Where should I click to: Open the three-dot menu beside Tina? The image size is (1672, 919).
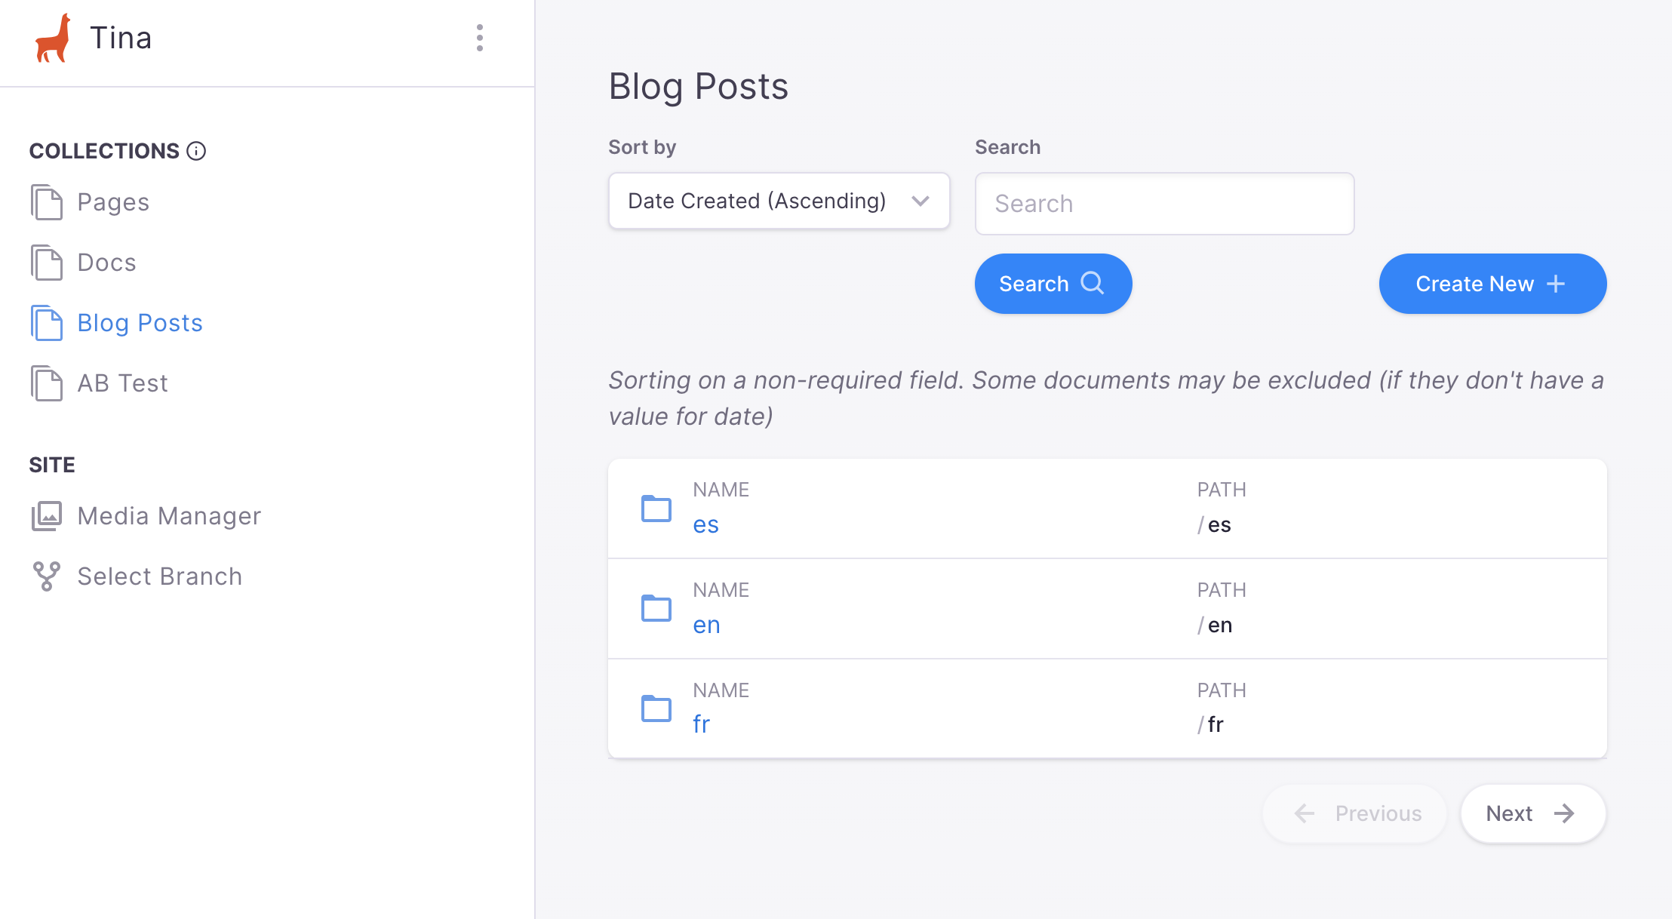480,38
